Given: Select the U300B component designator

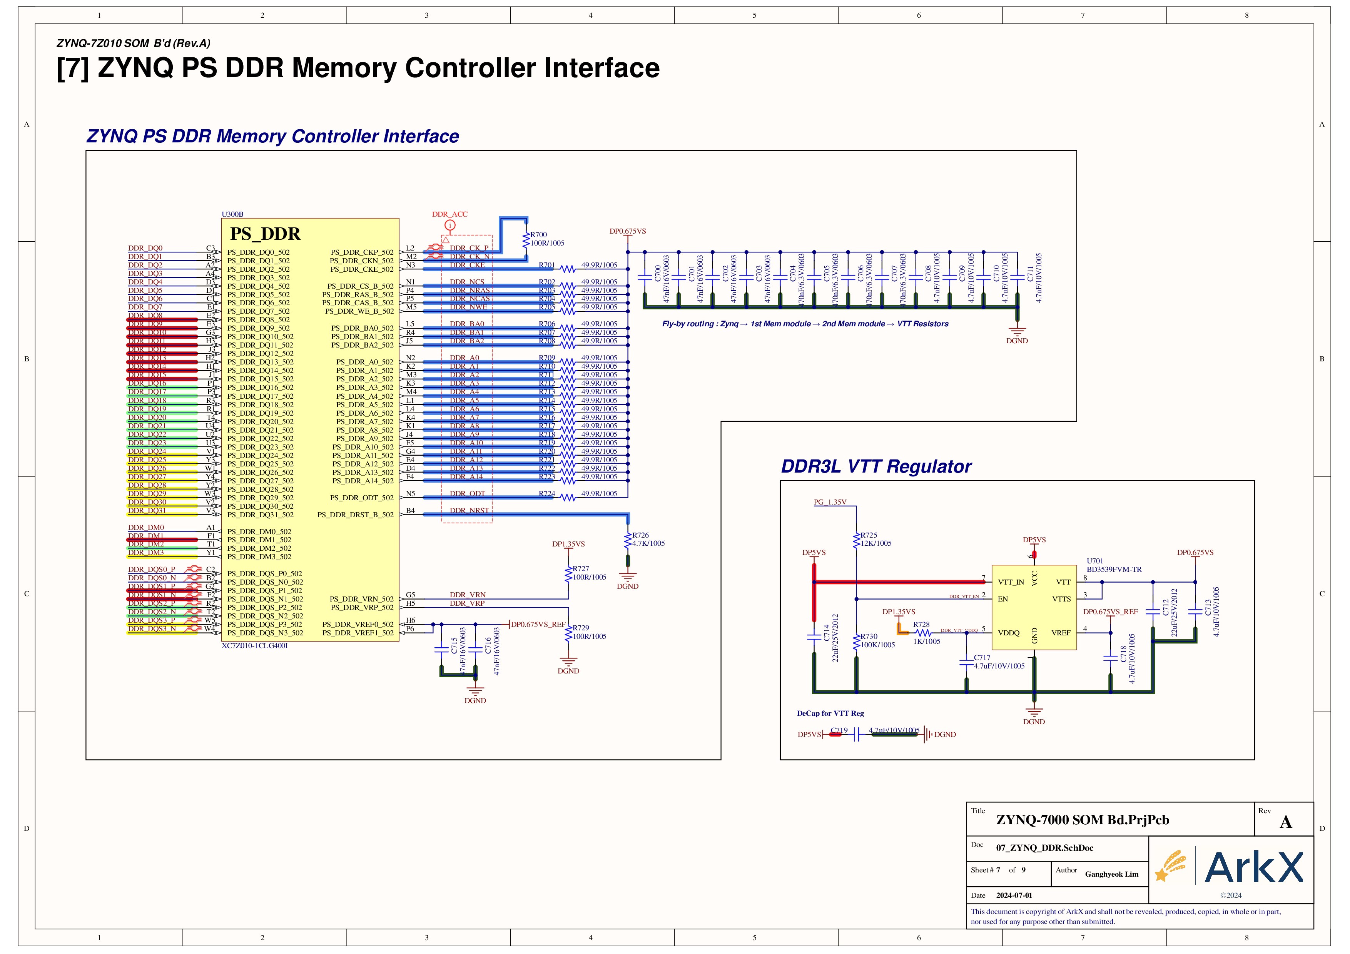Looking at the screenshot, I should [232, 215].
